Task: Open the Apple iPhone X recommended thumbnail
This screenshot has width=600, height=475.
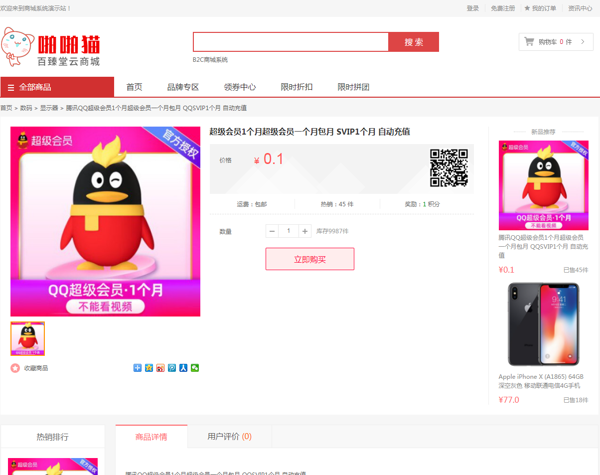Action: pos(543,324)
